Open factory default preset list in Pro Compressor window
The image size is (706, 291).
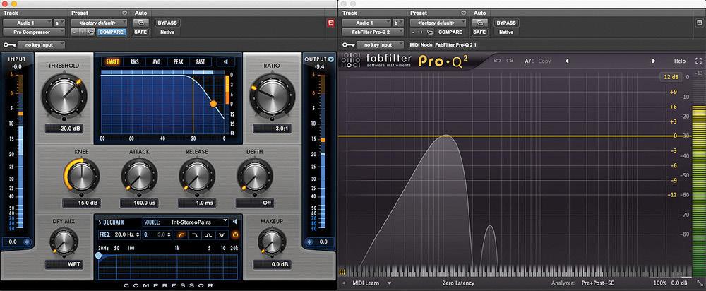click(x=100, y=23)
